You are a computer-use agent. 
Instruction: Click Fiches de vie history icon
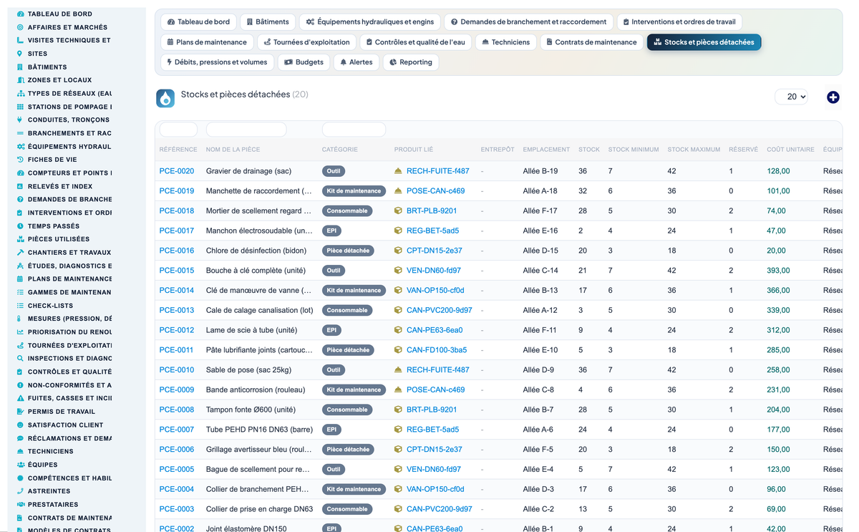[x=20, y=160]
